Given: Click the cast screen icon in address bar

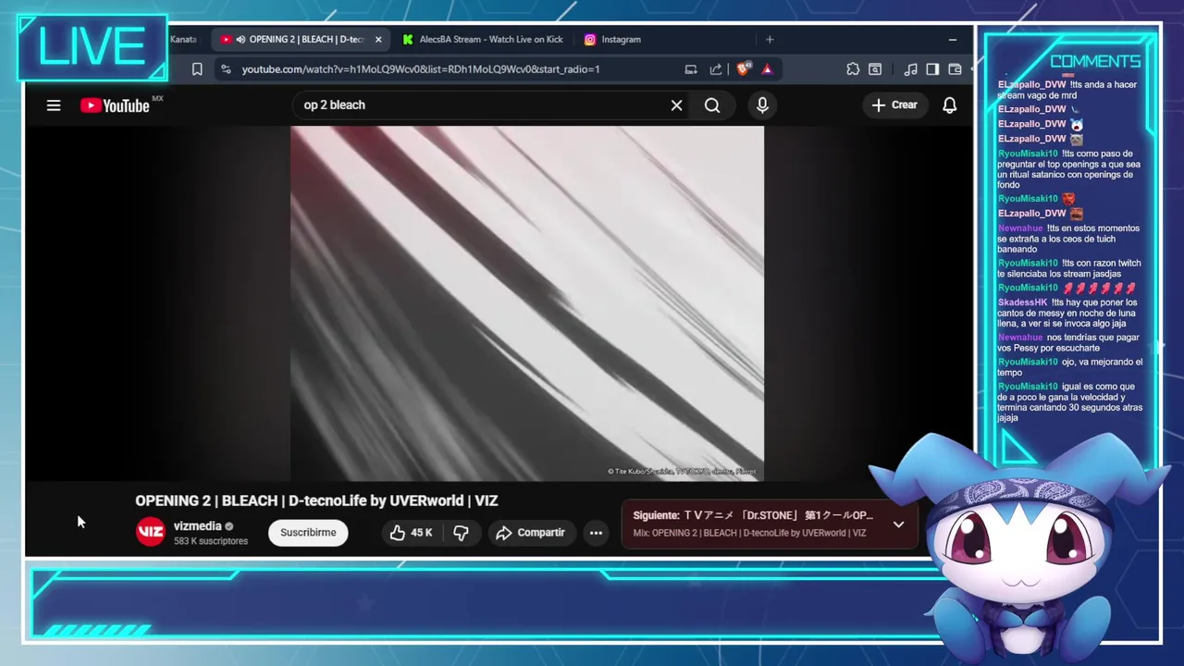Looking at the screenshot, I should pyautogui.click(x=691, y=68).
